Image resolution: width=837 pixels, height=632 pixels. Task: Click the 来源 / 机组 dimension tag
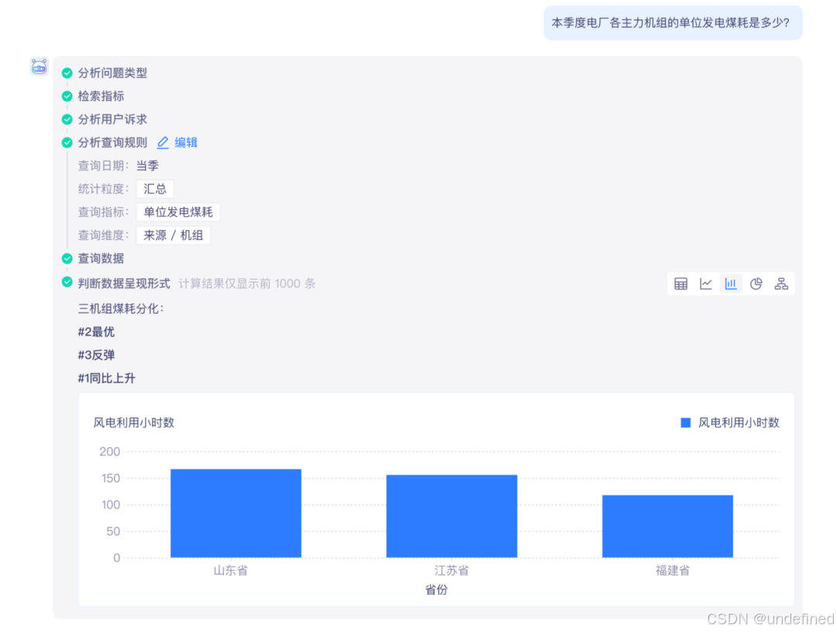174,235
